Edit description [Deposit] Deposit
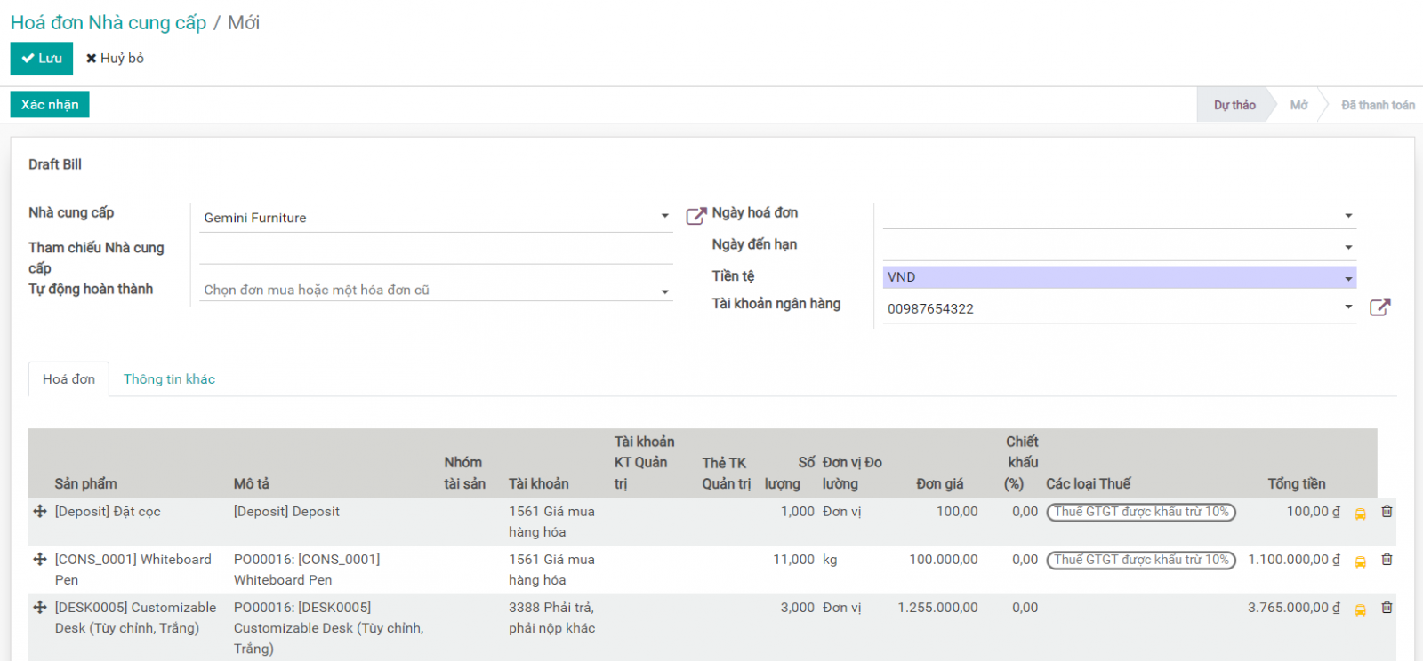This screenshot has width=1423, height=661. click(286, 512)
